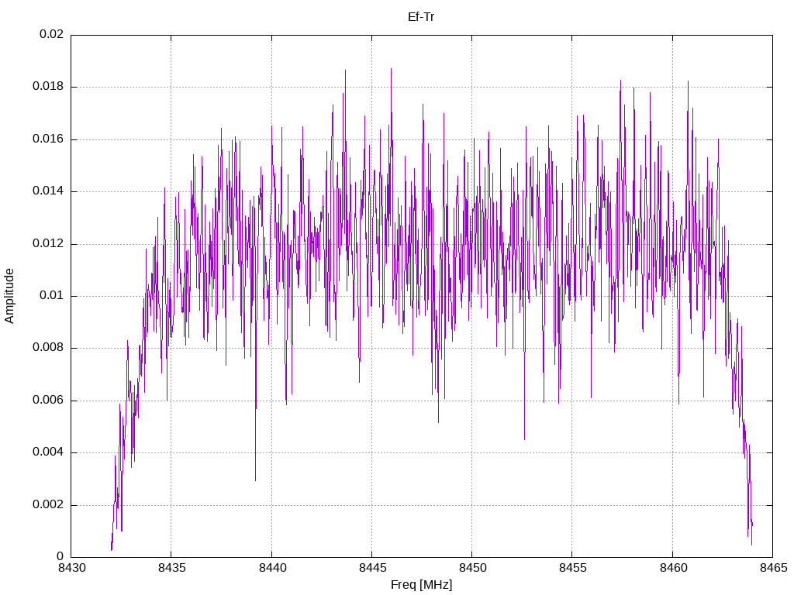Click the y-axis tick label 0.006

click(x=48, y=401)
